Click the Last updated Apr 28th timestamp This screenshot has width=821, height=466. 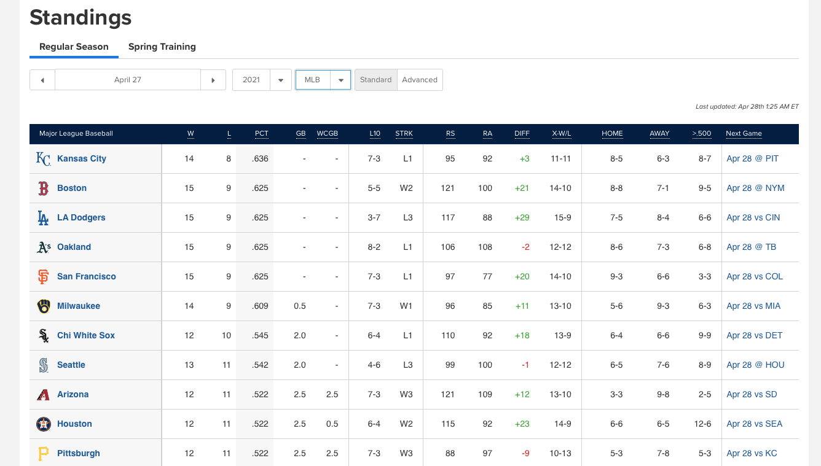[x=747, y=106]
